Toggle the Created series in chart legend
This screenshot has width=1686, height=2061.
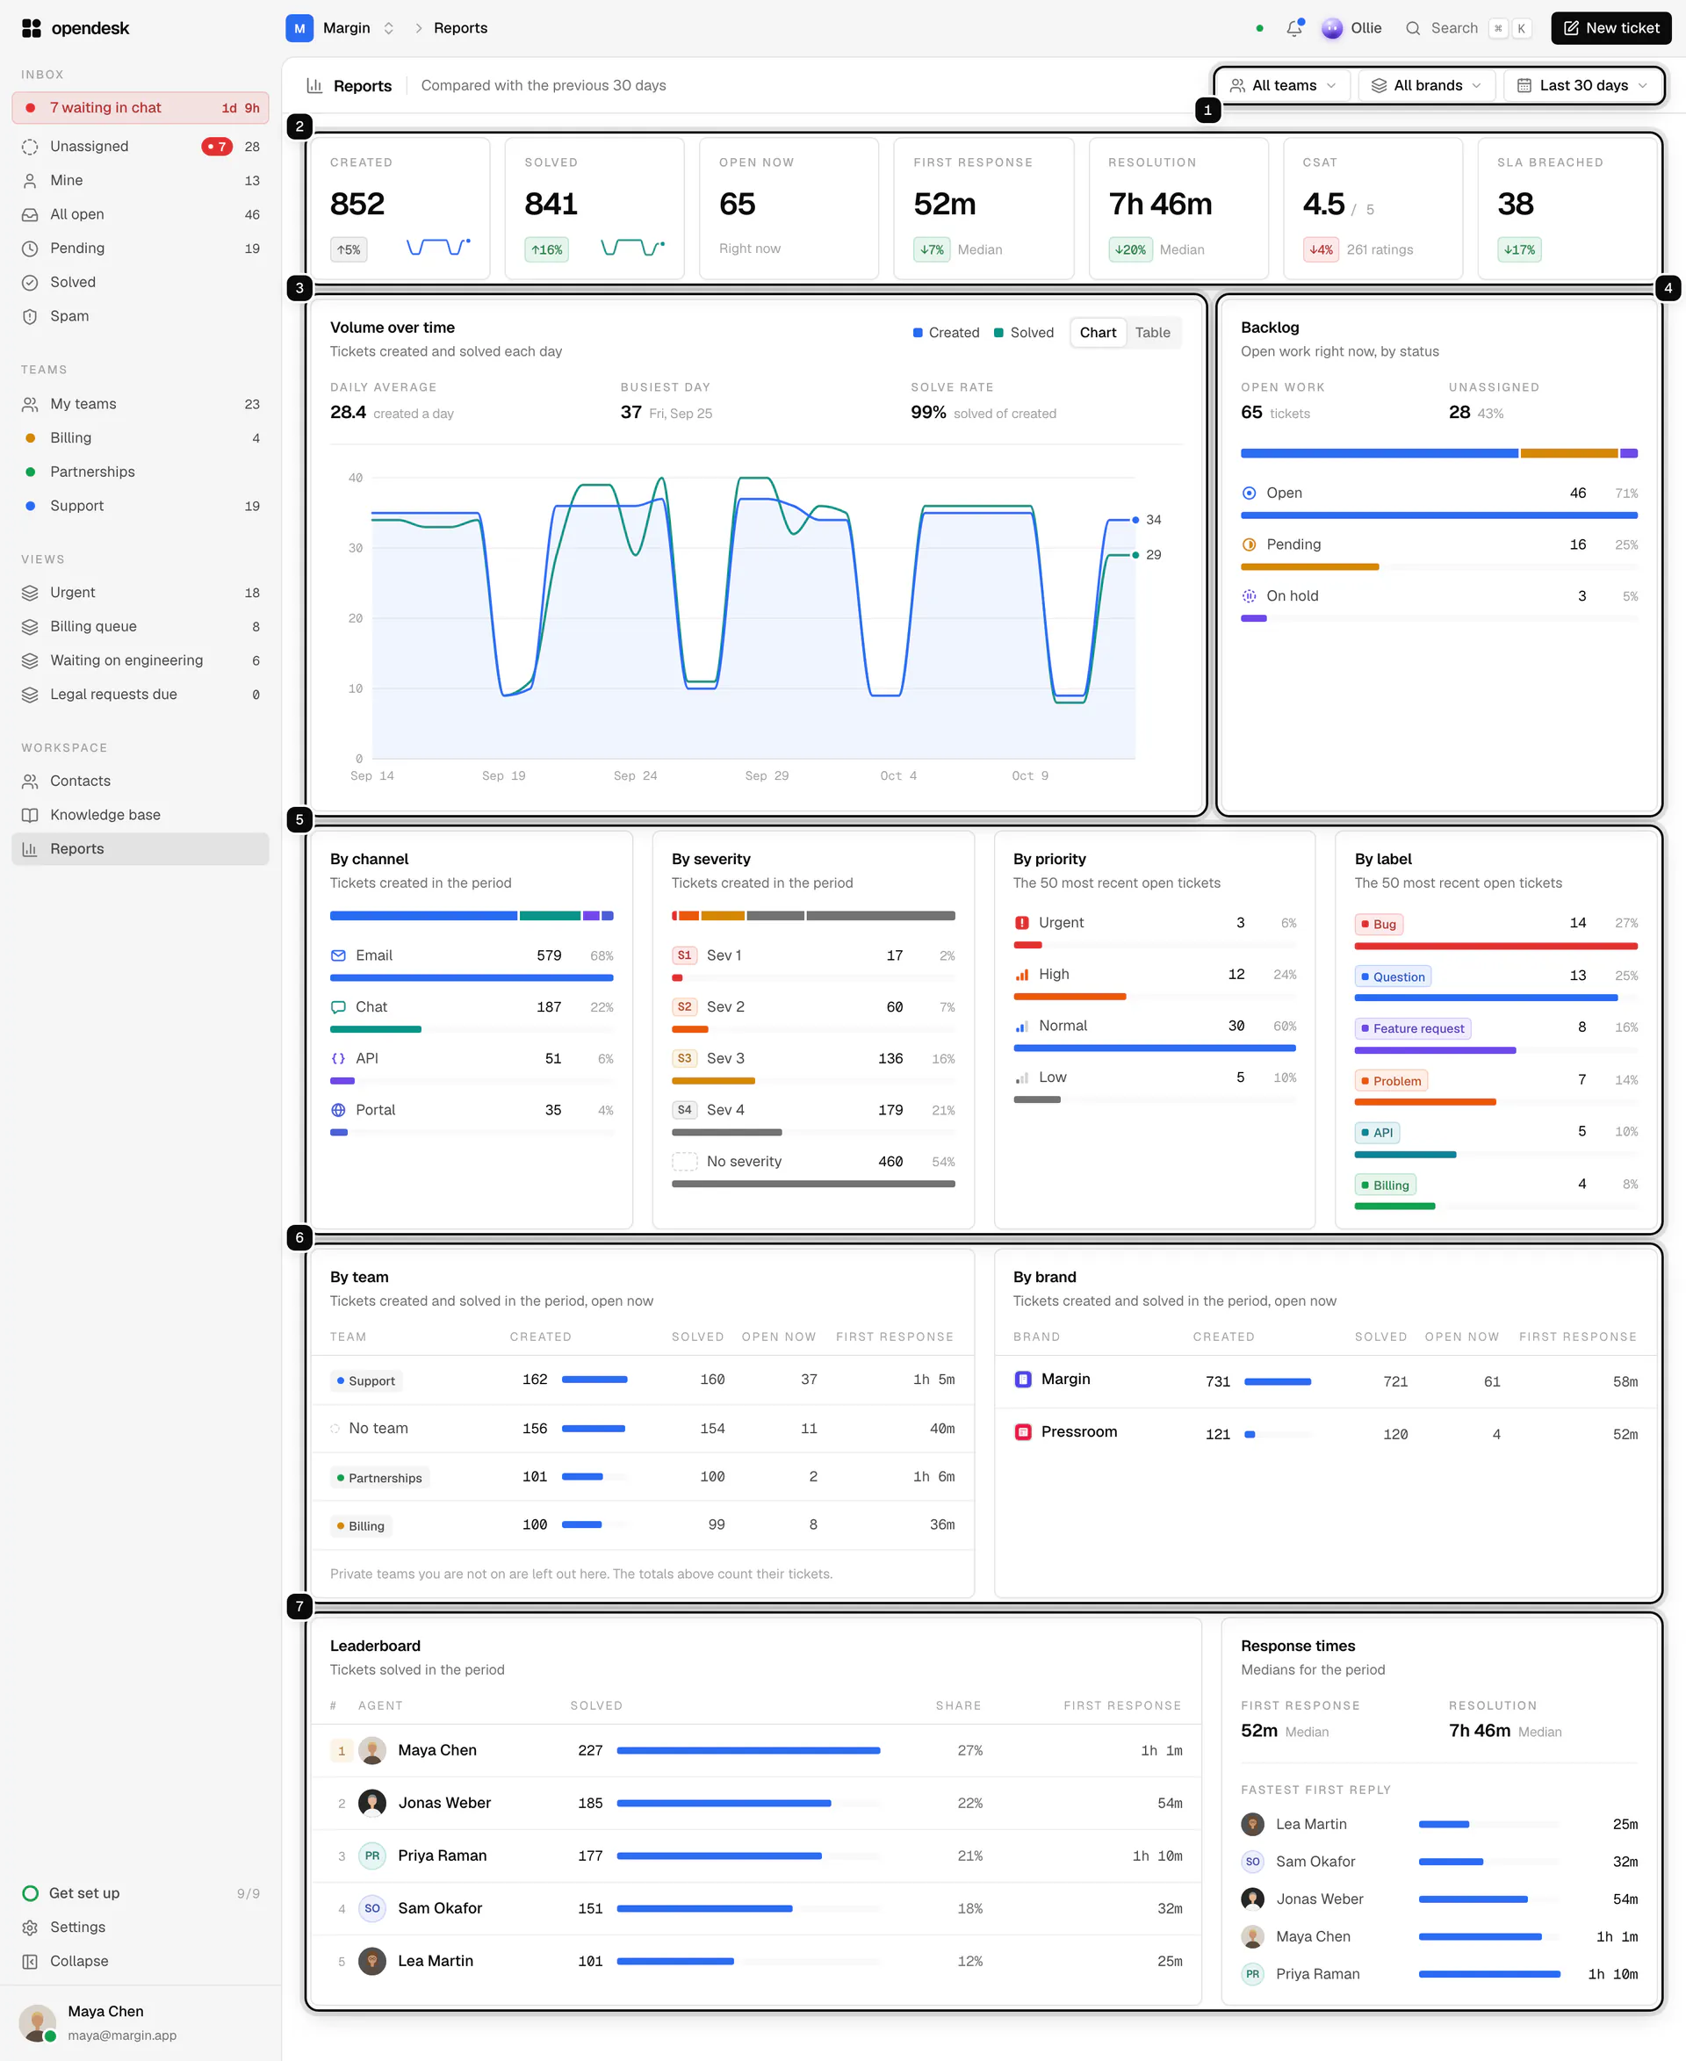click(x=946, y=332)
